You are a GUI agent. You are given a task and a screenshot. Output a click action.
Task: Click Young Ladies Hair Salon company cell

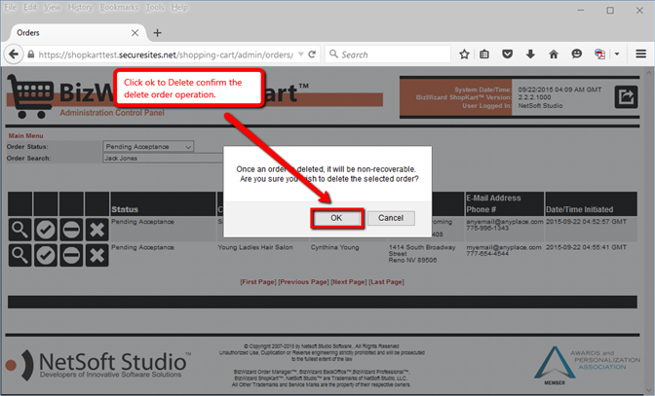[x=255, y=247]
